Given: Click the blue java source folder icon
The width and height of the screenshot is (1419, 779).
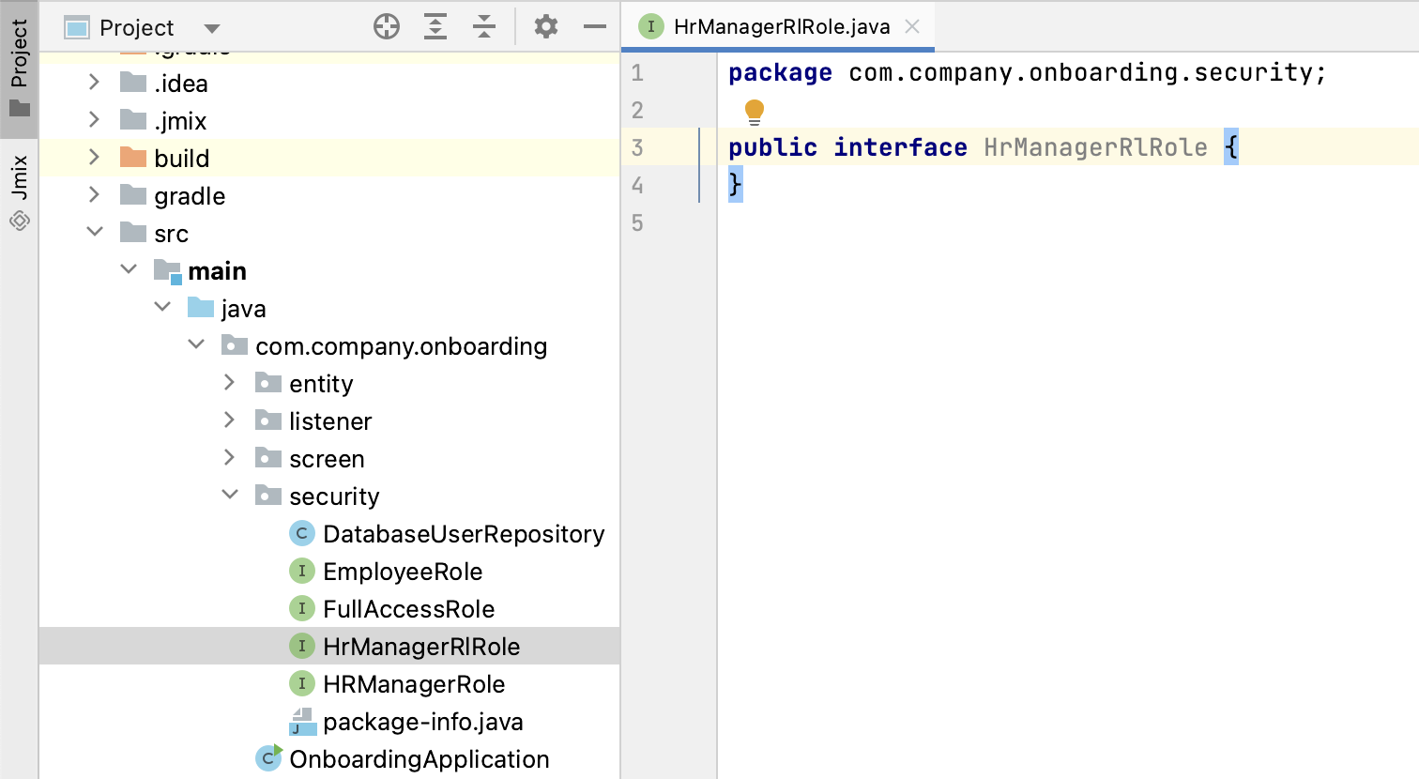Looking at the screenshot, I should (201, 308).
